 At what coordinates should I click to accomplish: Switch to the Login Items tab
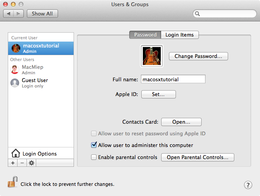coord(179,35)
